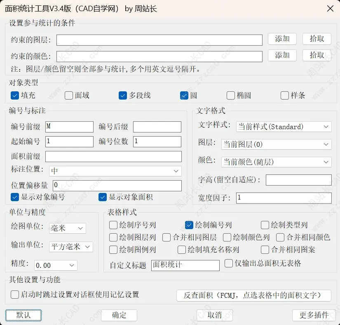Enable 绘制图例列 checkbox
Screen dimensions: 340x325
(x=113, y=250)
